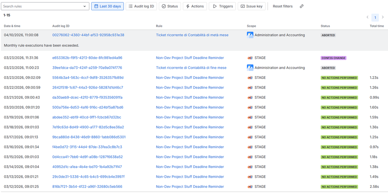Open audit log 9bca880d-8436-46d9-8860-1abb086d5301
The image size is (388, 194).
tap(89, 137)
